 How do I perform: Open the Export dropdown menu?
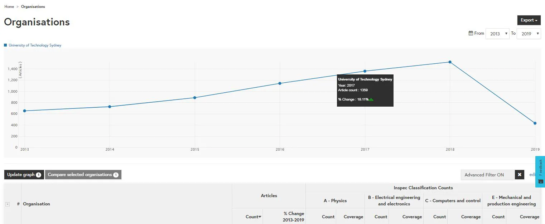point(529,20)
